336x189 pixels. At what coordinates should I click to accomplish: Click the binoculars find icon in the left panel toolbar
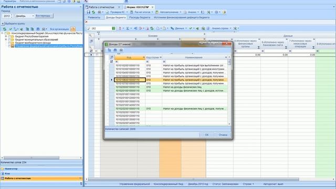[x=38, y=29]
